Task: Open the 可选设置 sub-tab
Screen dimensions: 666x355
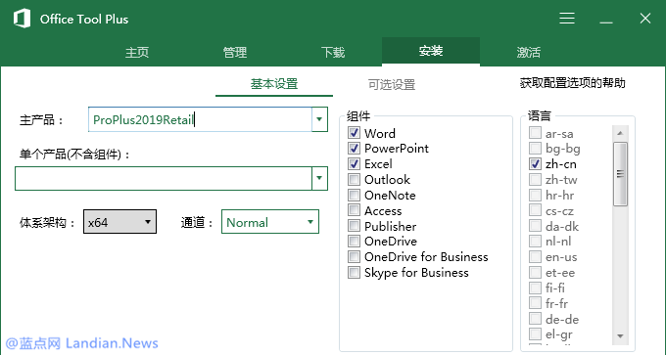Action: click(x=391, y=85)
